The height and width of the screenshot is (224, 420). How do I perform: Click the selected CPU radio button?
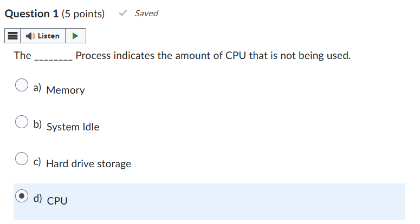click(21, 196)
